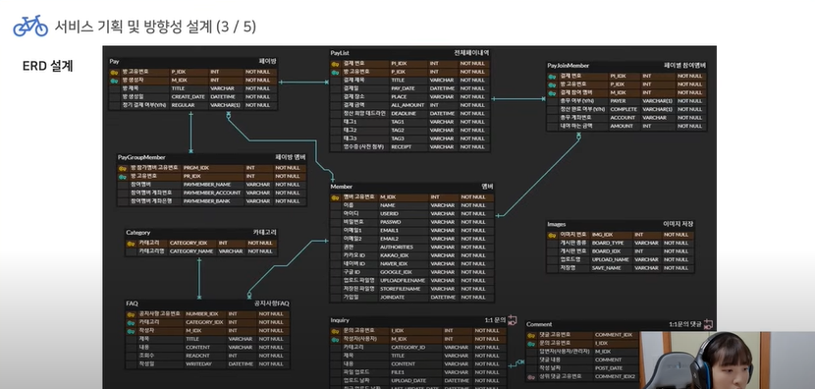The height and width of the screenshot is (389, 815).
Task: Click AUTHORITIES cell in Member table
Action: click(404, 247)
